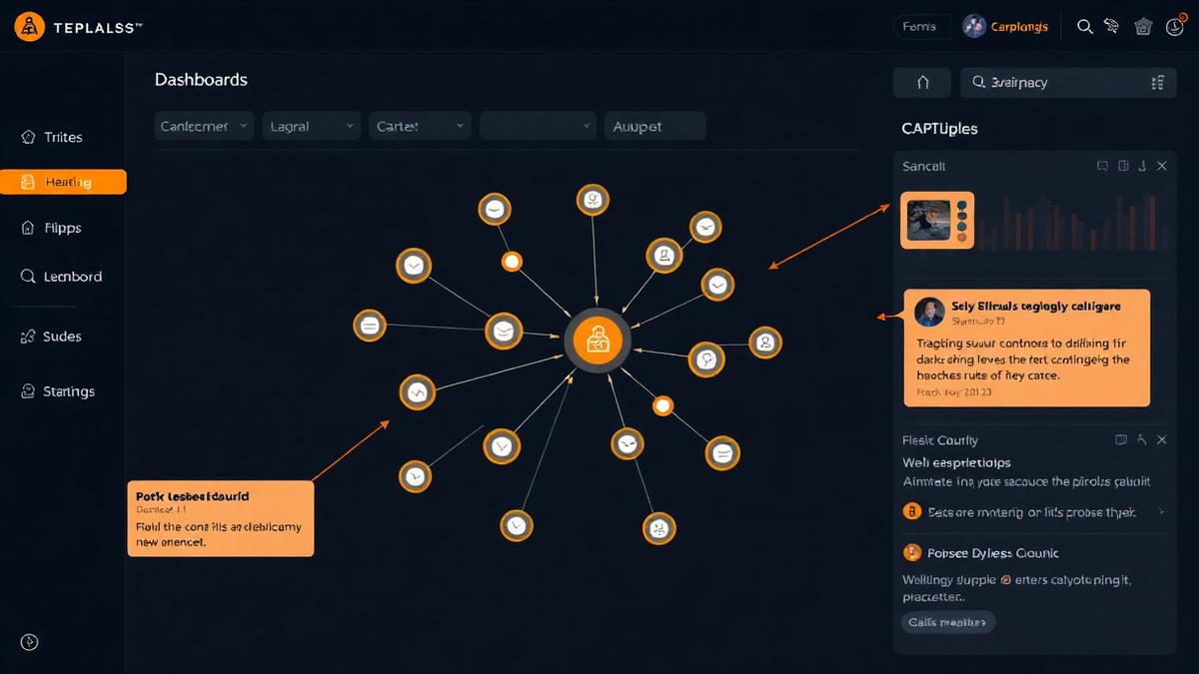1199x674 pixels.
Task: Expand the Eace are mnaterig row chevron
Action: tap(1161, 512)
